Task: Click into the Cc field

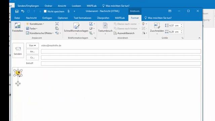Action: pos(121,57)
